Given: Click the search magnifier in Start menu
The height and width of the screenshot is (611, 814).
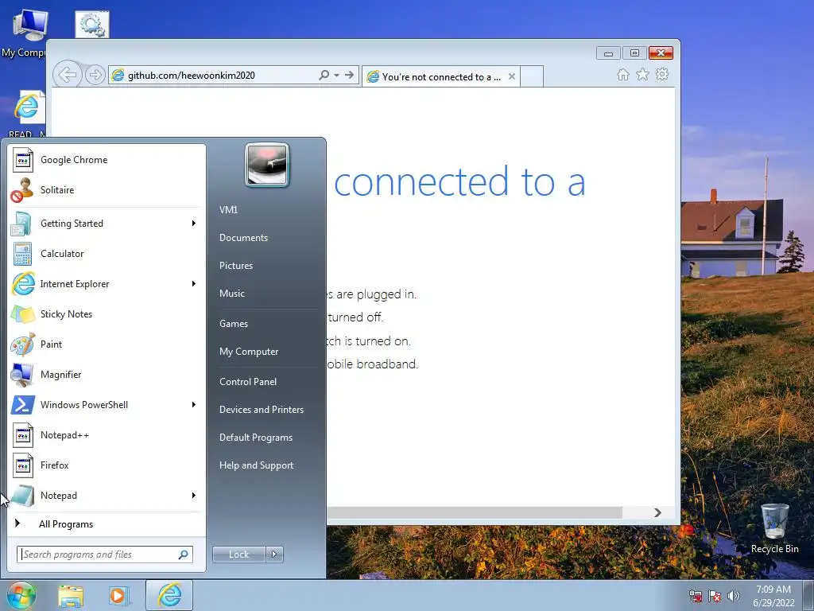Looking at the screenshot, I should click(184, 555).
